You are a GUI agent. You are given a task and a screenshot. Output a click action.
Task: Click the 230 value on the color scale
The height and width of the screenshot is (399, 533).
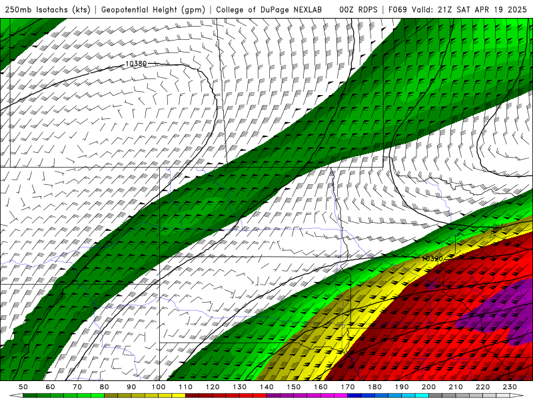click(x=510, y=387)
